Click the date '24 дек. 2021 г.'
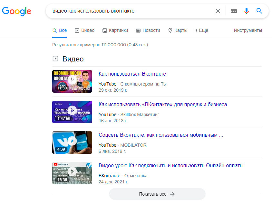 [x=113, y=182]
